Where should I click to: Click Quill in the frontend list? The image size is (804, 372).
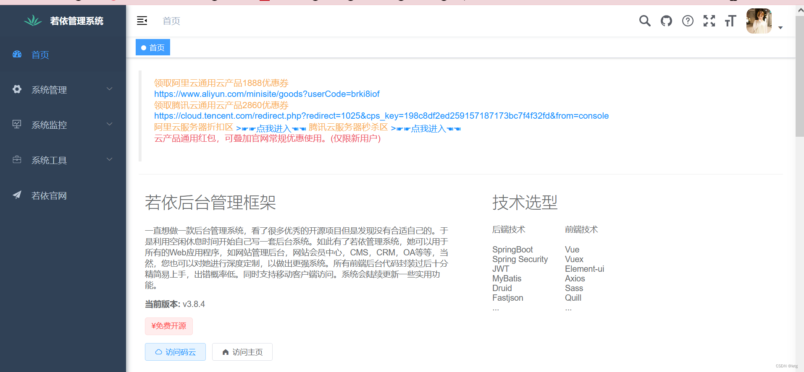[573, 298]
